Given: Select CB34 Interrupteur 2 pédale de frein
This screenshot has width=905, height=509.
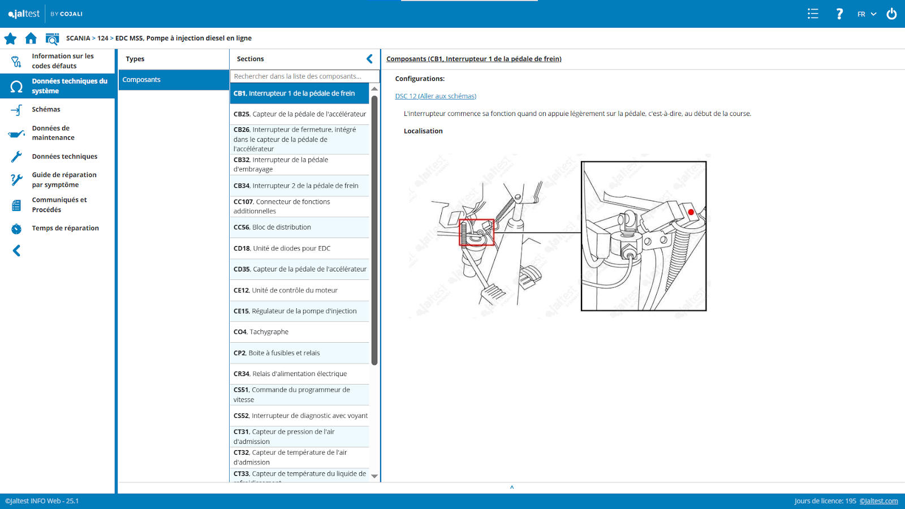Looking at the screenshot, I should click(300, 186).
